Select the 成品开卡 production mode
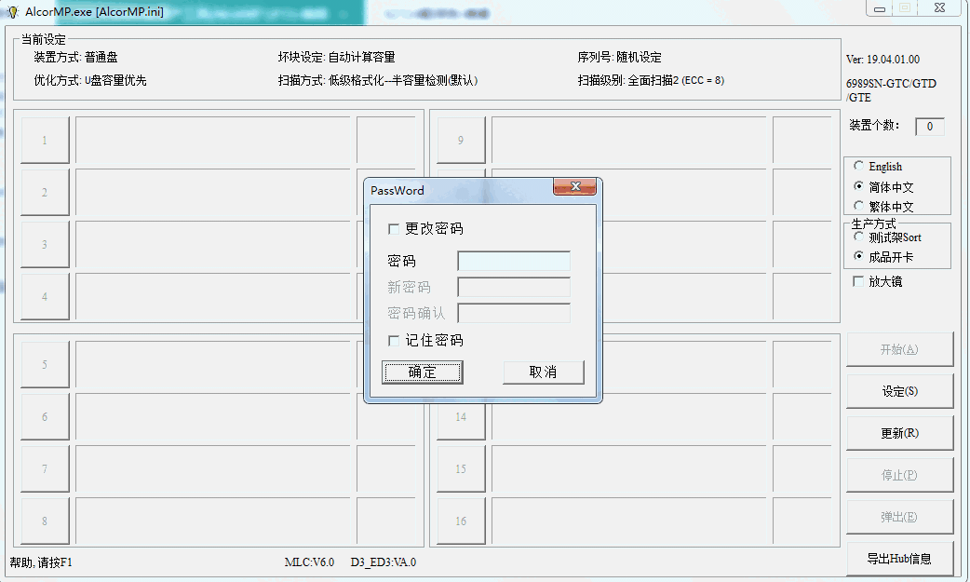Screen dimensions: 970x582 [x=858, y=255]
